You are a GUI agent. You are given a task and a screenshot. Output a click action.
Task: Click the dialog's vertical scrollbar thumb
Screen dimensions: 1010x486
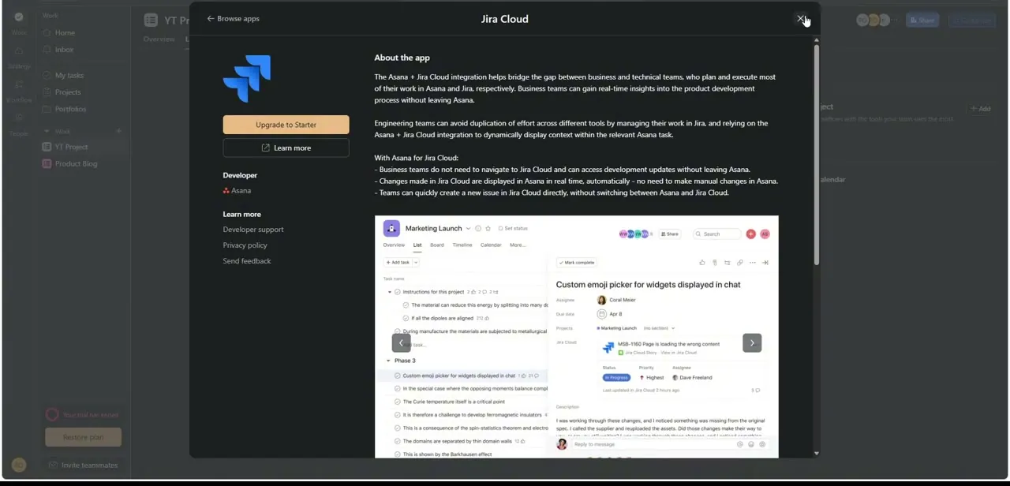[816, 154]
